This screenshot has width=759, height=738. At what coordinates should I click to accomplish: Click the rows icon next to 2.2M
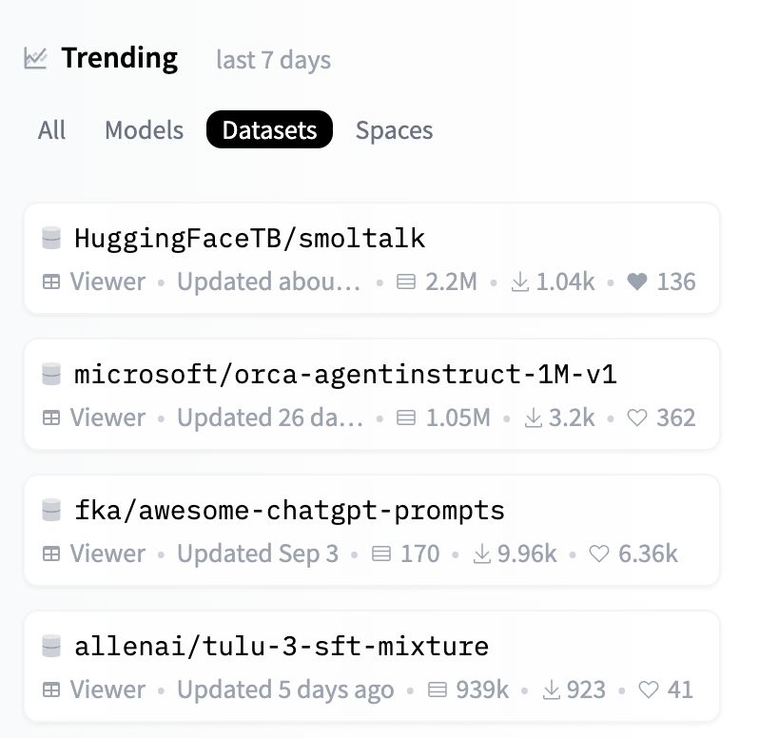[x=406, y=282]
